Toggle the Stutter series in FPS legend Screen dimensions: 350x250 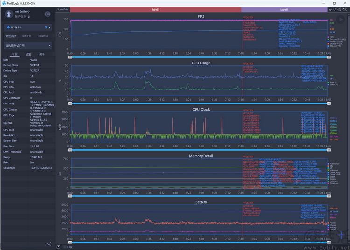pos(335,44)
